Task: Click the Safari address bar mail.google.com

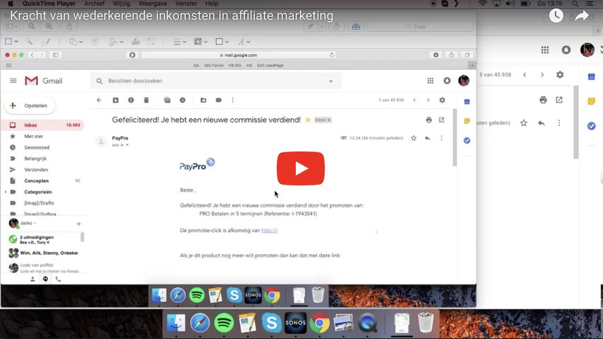Action: [239, 55]
